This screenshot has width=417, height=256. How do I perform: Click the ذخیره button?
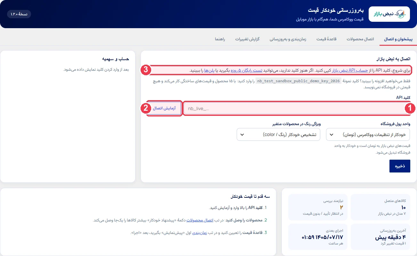click(x=400, y=166)
